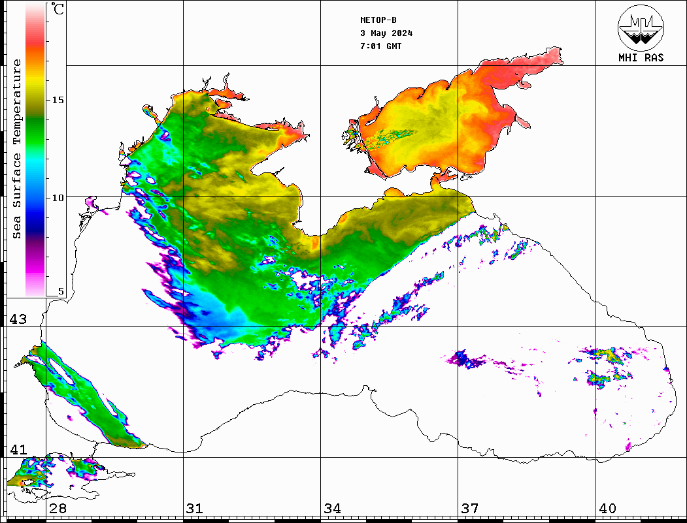Click longitude label 40

(x=607, y=509)
